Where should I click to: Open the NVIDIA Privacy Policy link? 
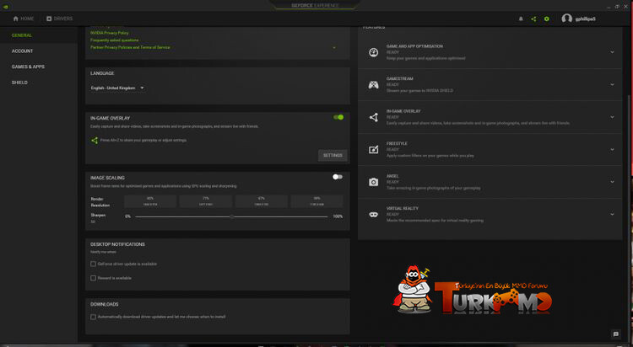point(110,33)
